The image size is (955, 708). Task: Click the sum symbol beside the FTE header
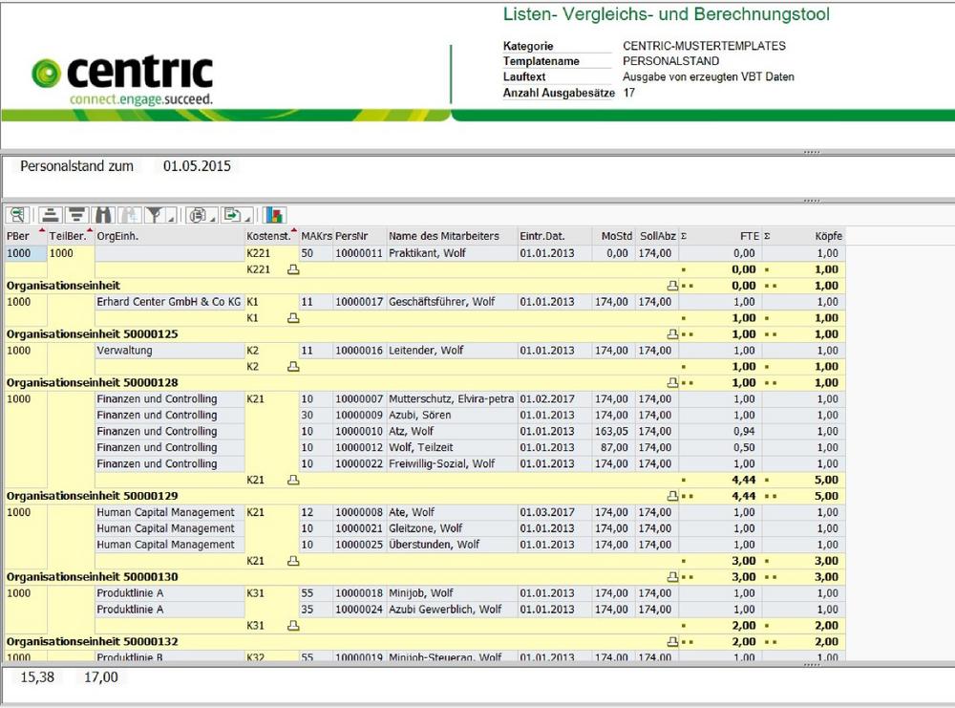pos(684,236)
